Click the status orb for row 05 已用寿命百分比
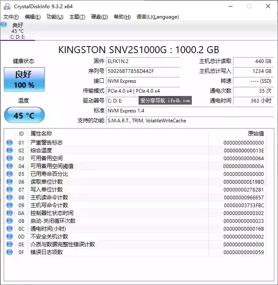This screenshot has width=278, height=285. pyautogui.click(x=9, y=174)
